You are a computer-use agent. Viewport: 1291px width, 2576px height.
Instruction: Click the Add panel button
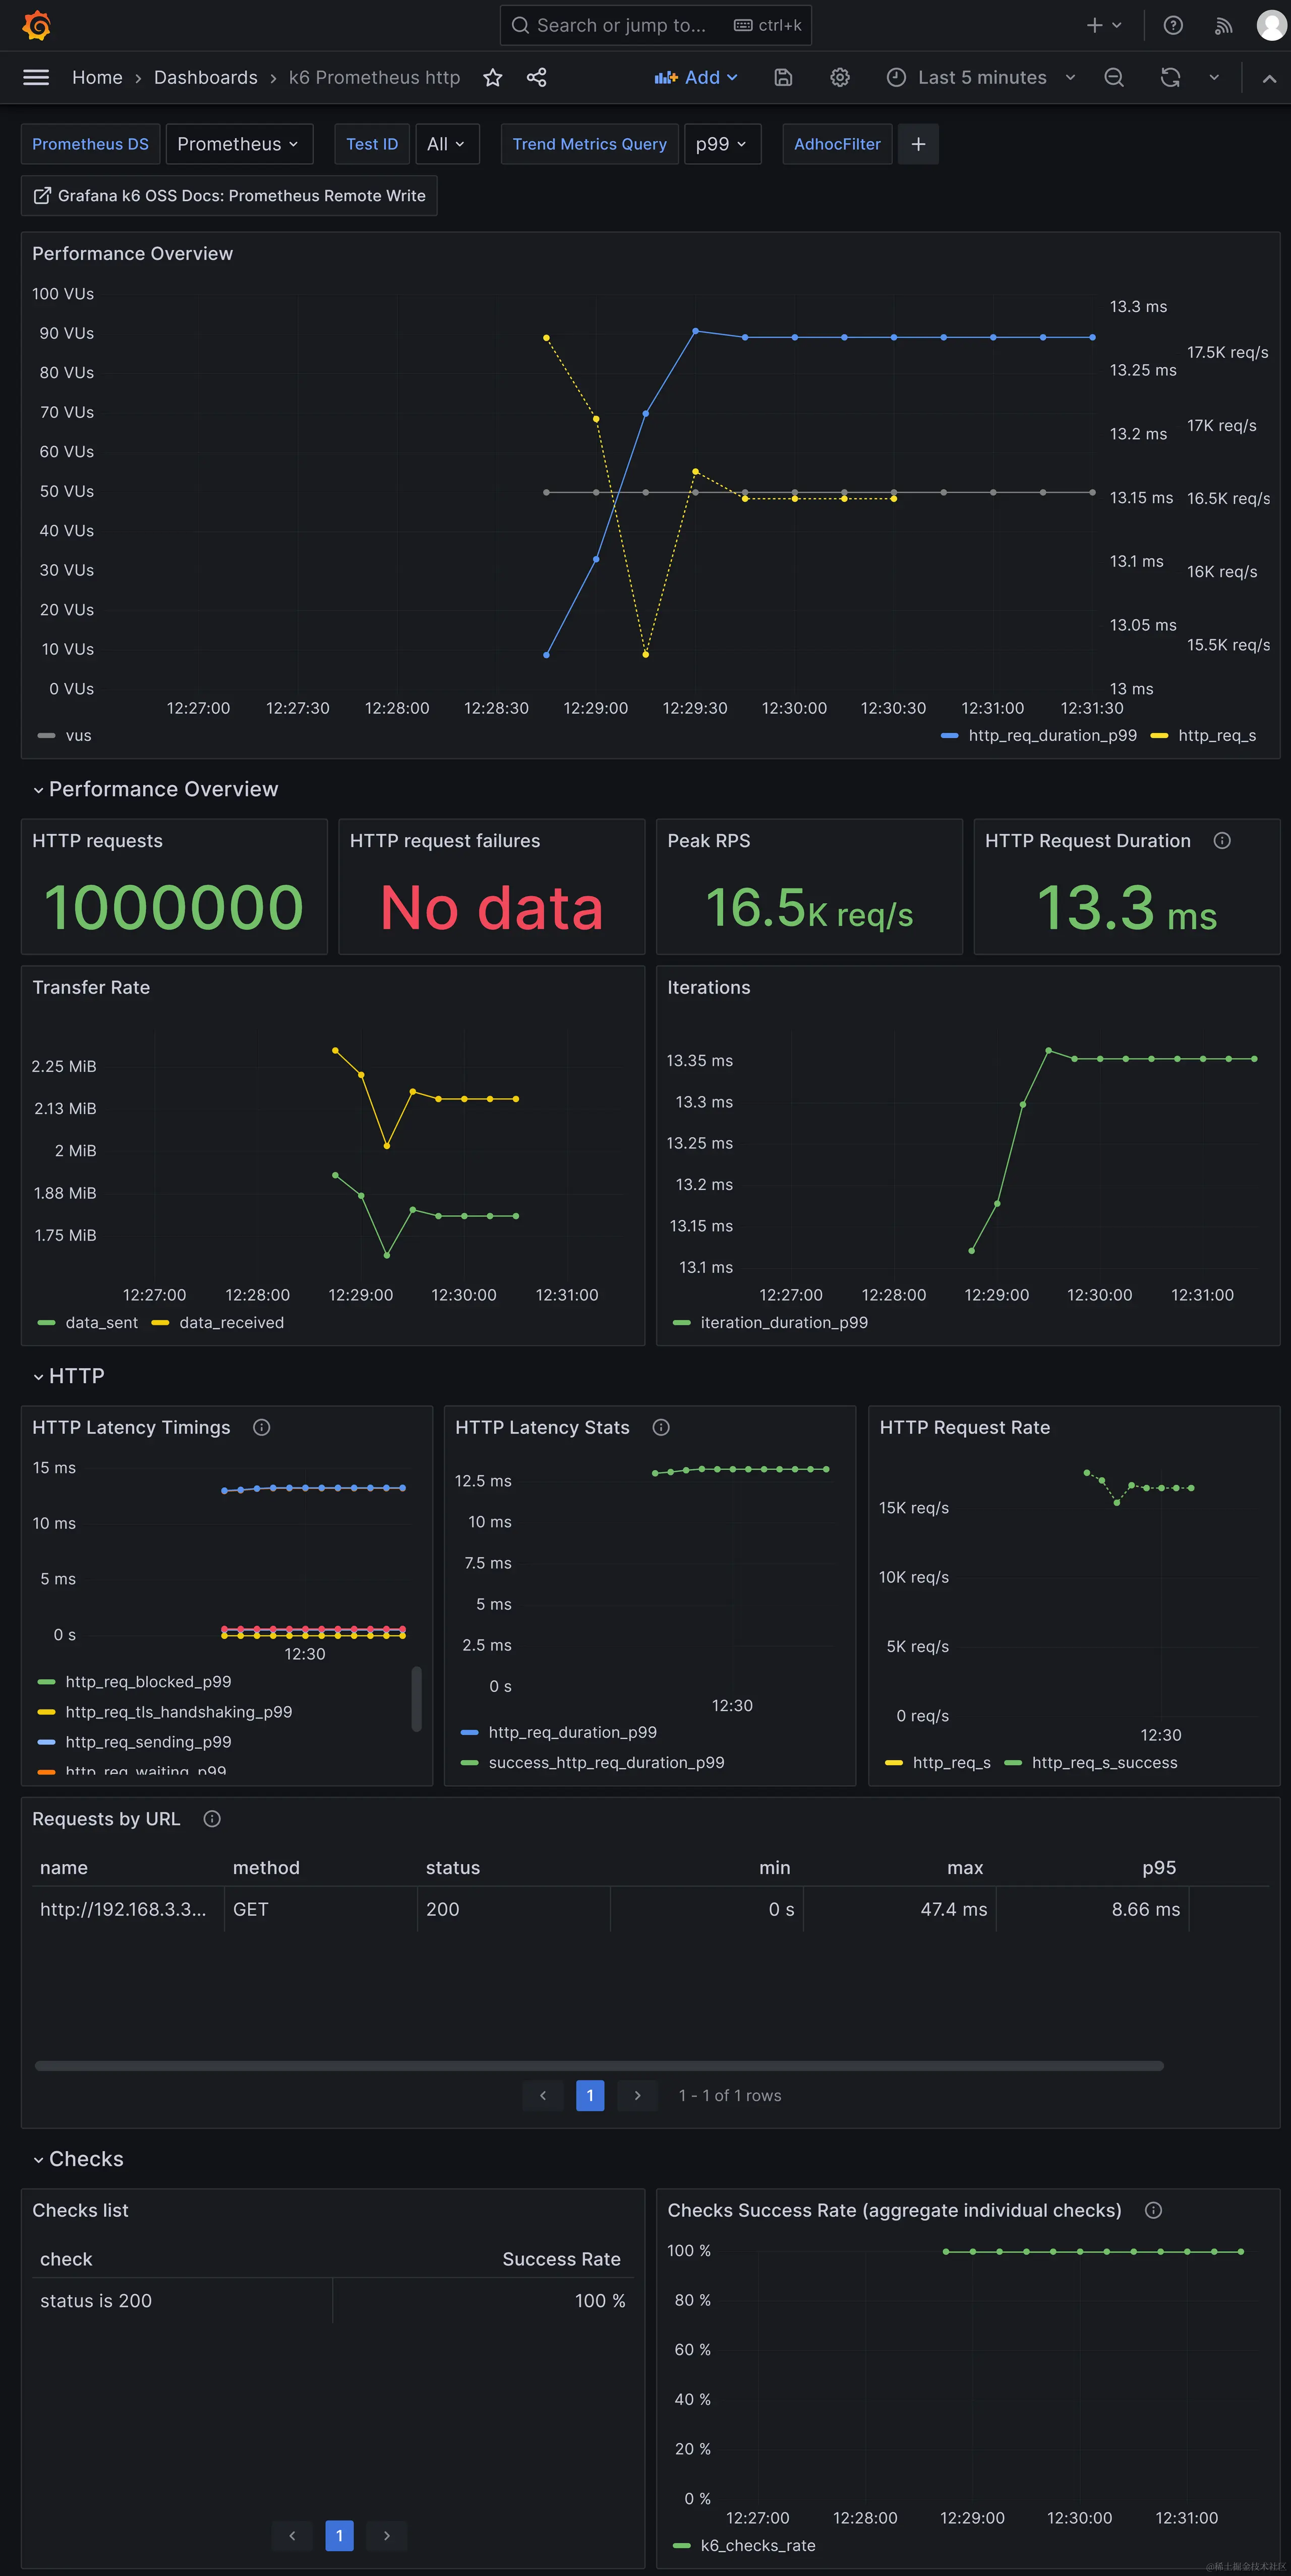tap(695, 77)
